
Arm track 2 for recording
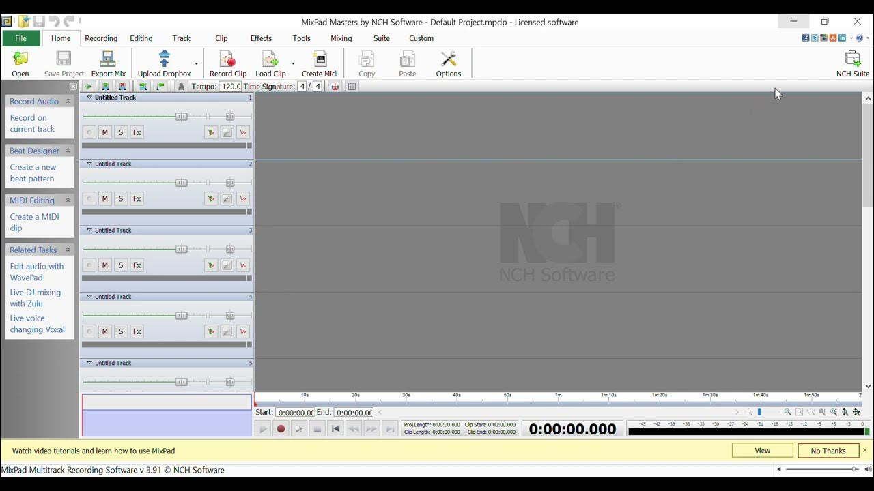pos(89,198)
